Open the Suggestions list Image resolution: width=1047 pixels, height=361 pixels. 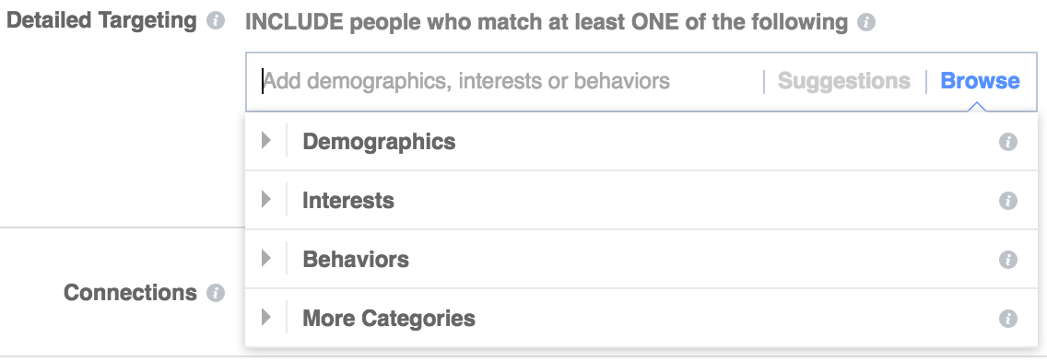(x=844, y=81)
